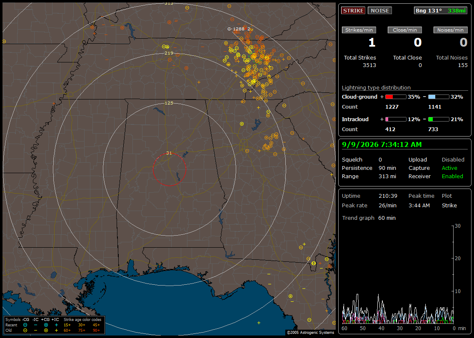Image resolution: width=474 pixels, height=338 pixels.
Task: Click the positive intracloud pink bar
Action: [x=396, y=119]
